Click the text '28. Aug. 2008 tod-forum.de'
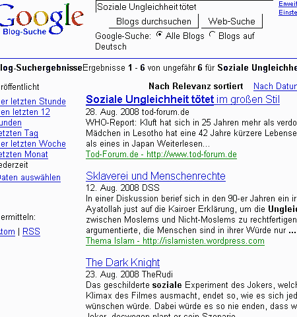297x317 pixels. (137, 112)
